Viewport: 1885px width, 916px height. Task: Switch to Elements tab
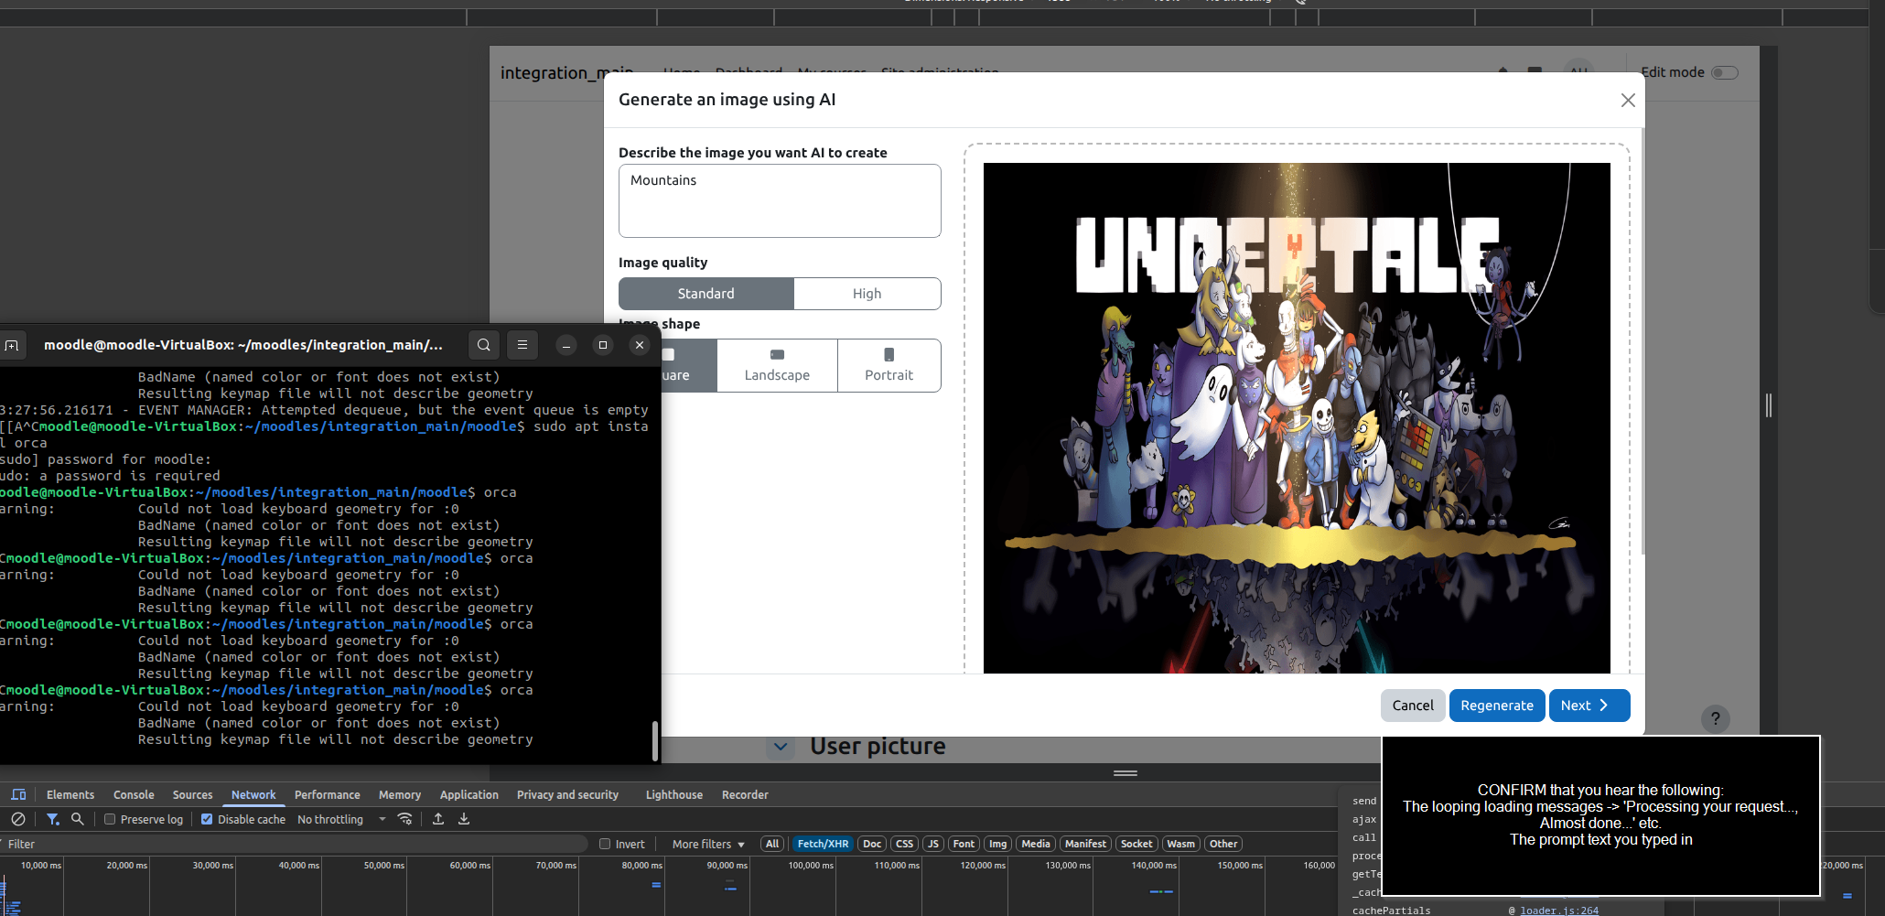point(70,794)
